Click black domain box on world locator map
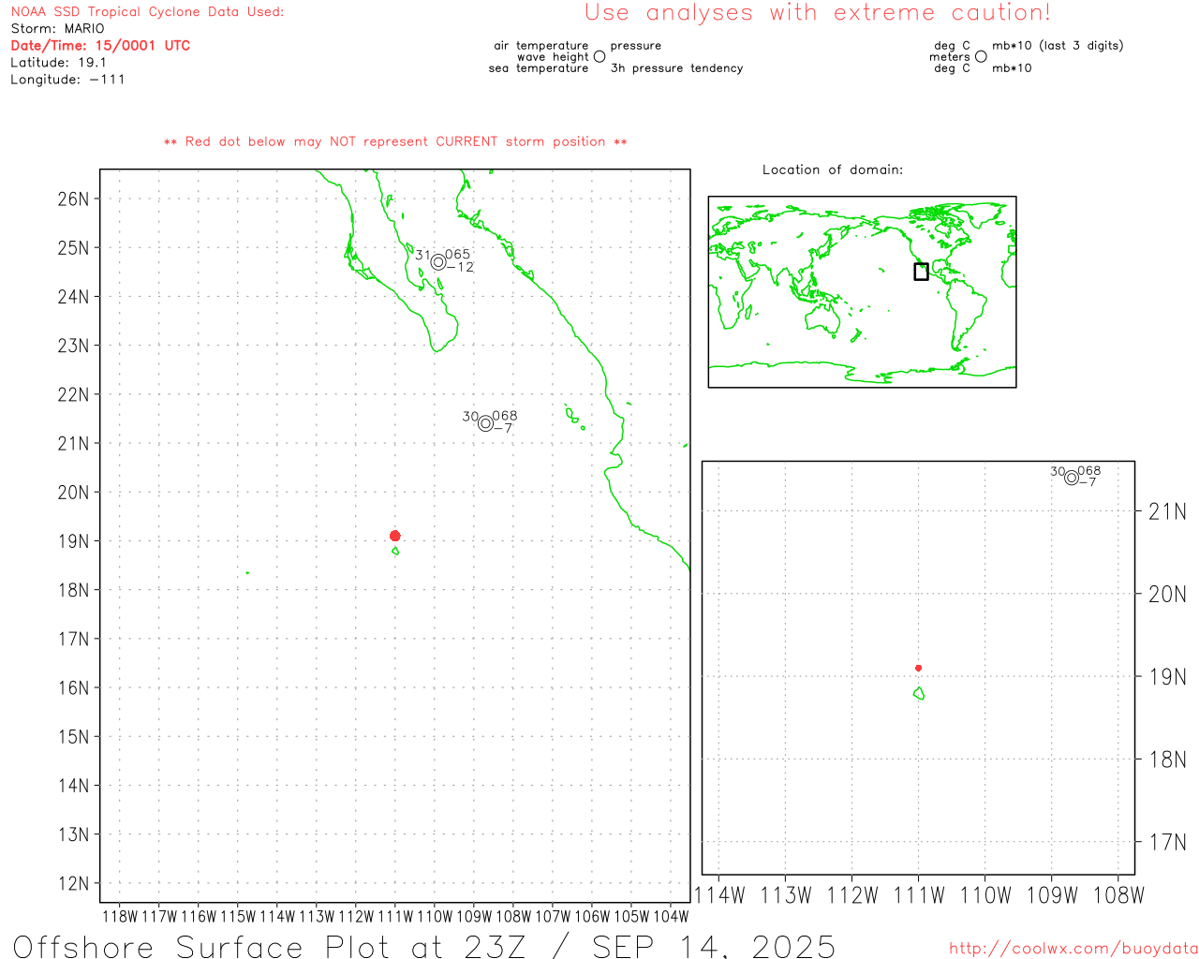Image resolution: width=1199 pixels, height=959 pixels. coord(921,272)
